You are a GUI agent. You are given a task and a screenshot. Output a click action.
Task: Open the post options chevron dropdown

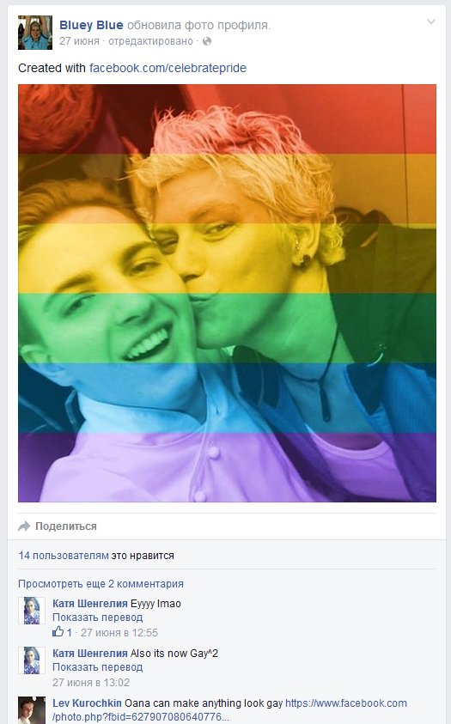[x=431, y=21]
